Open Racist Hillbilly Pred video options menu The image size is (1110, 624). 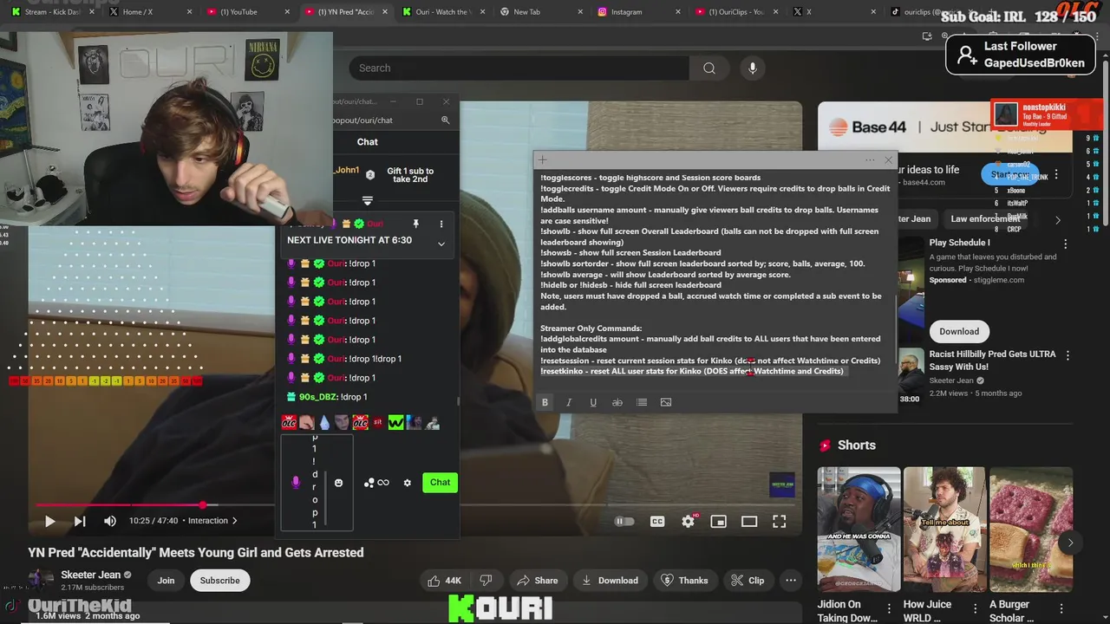[1068, 355]
